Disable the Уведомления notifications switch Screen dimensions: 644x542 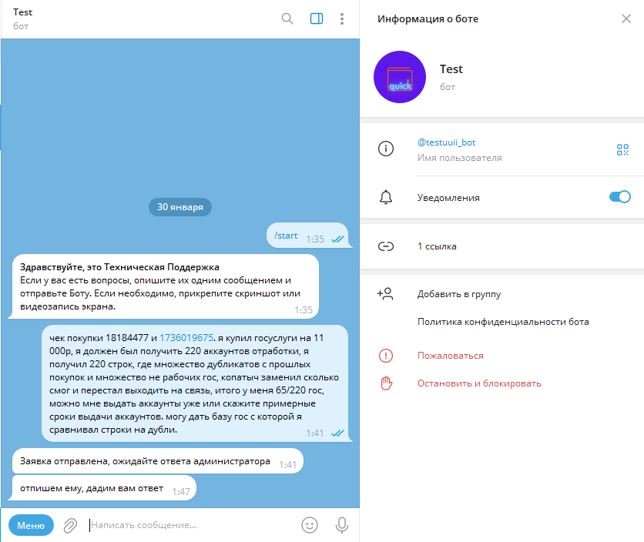coord(620,197)
